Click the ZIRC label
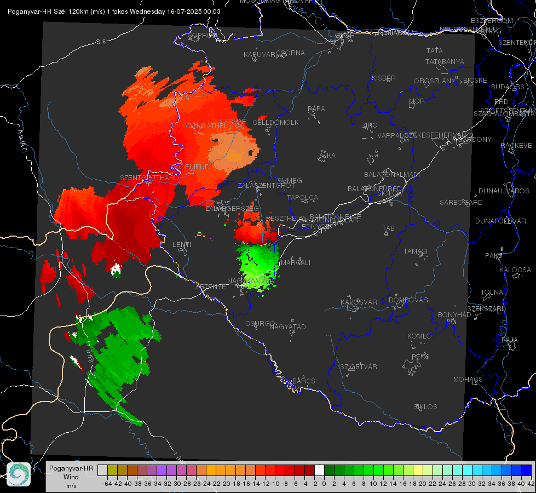Viewport: 536px width, 493px height. coord(370,125)
